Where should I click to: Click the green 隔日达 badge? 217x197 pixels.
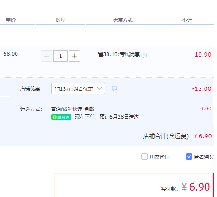point(61,117)
